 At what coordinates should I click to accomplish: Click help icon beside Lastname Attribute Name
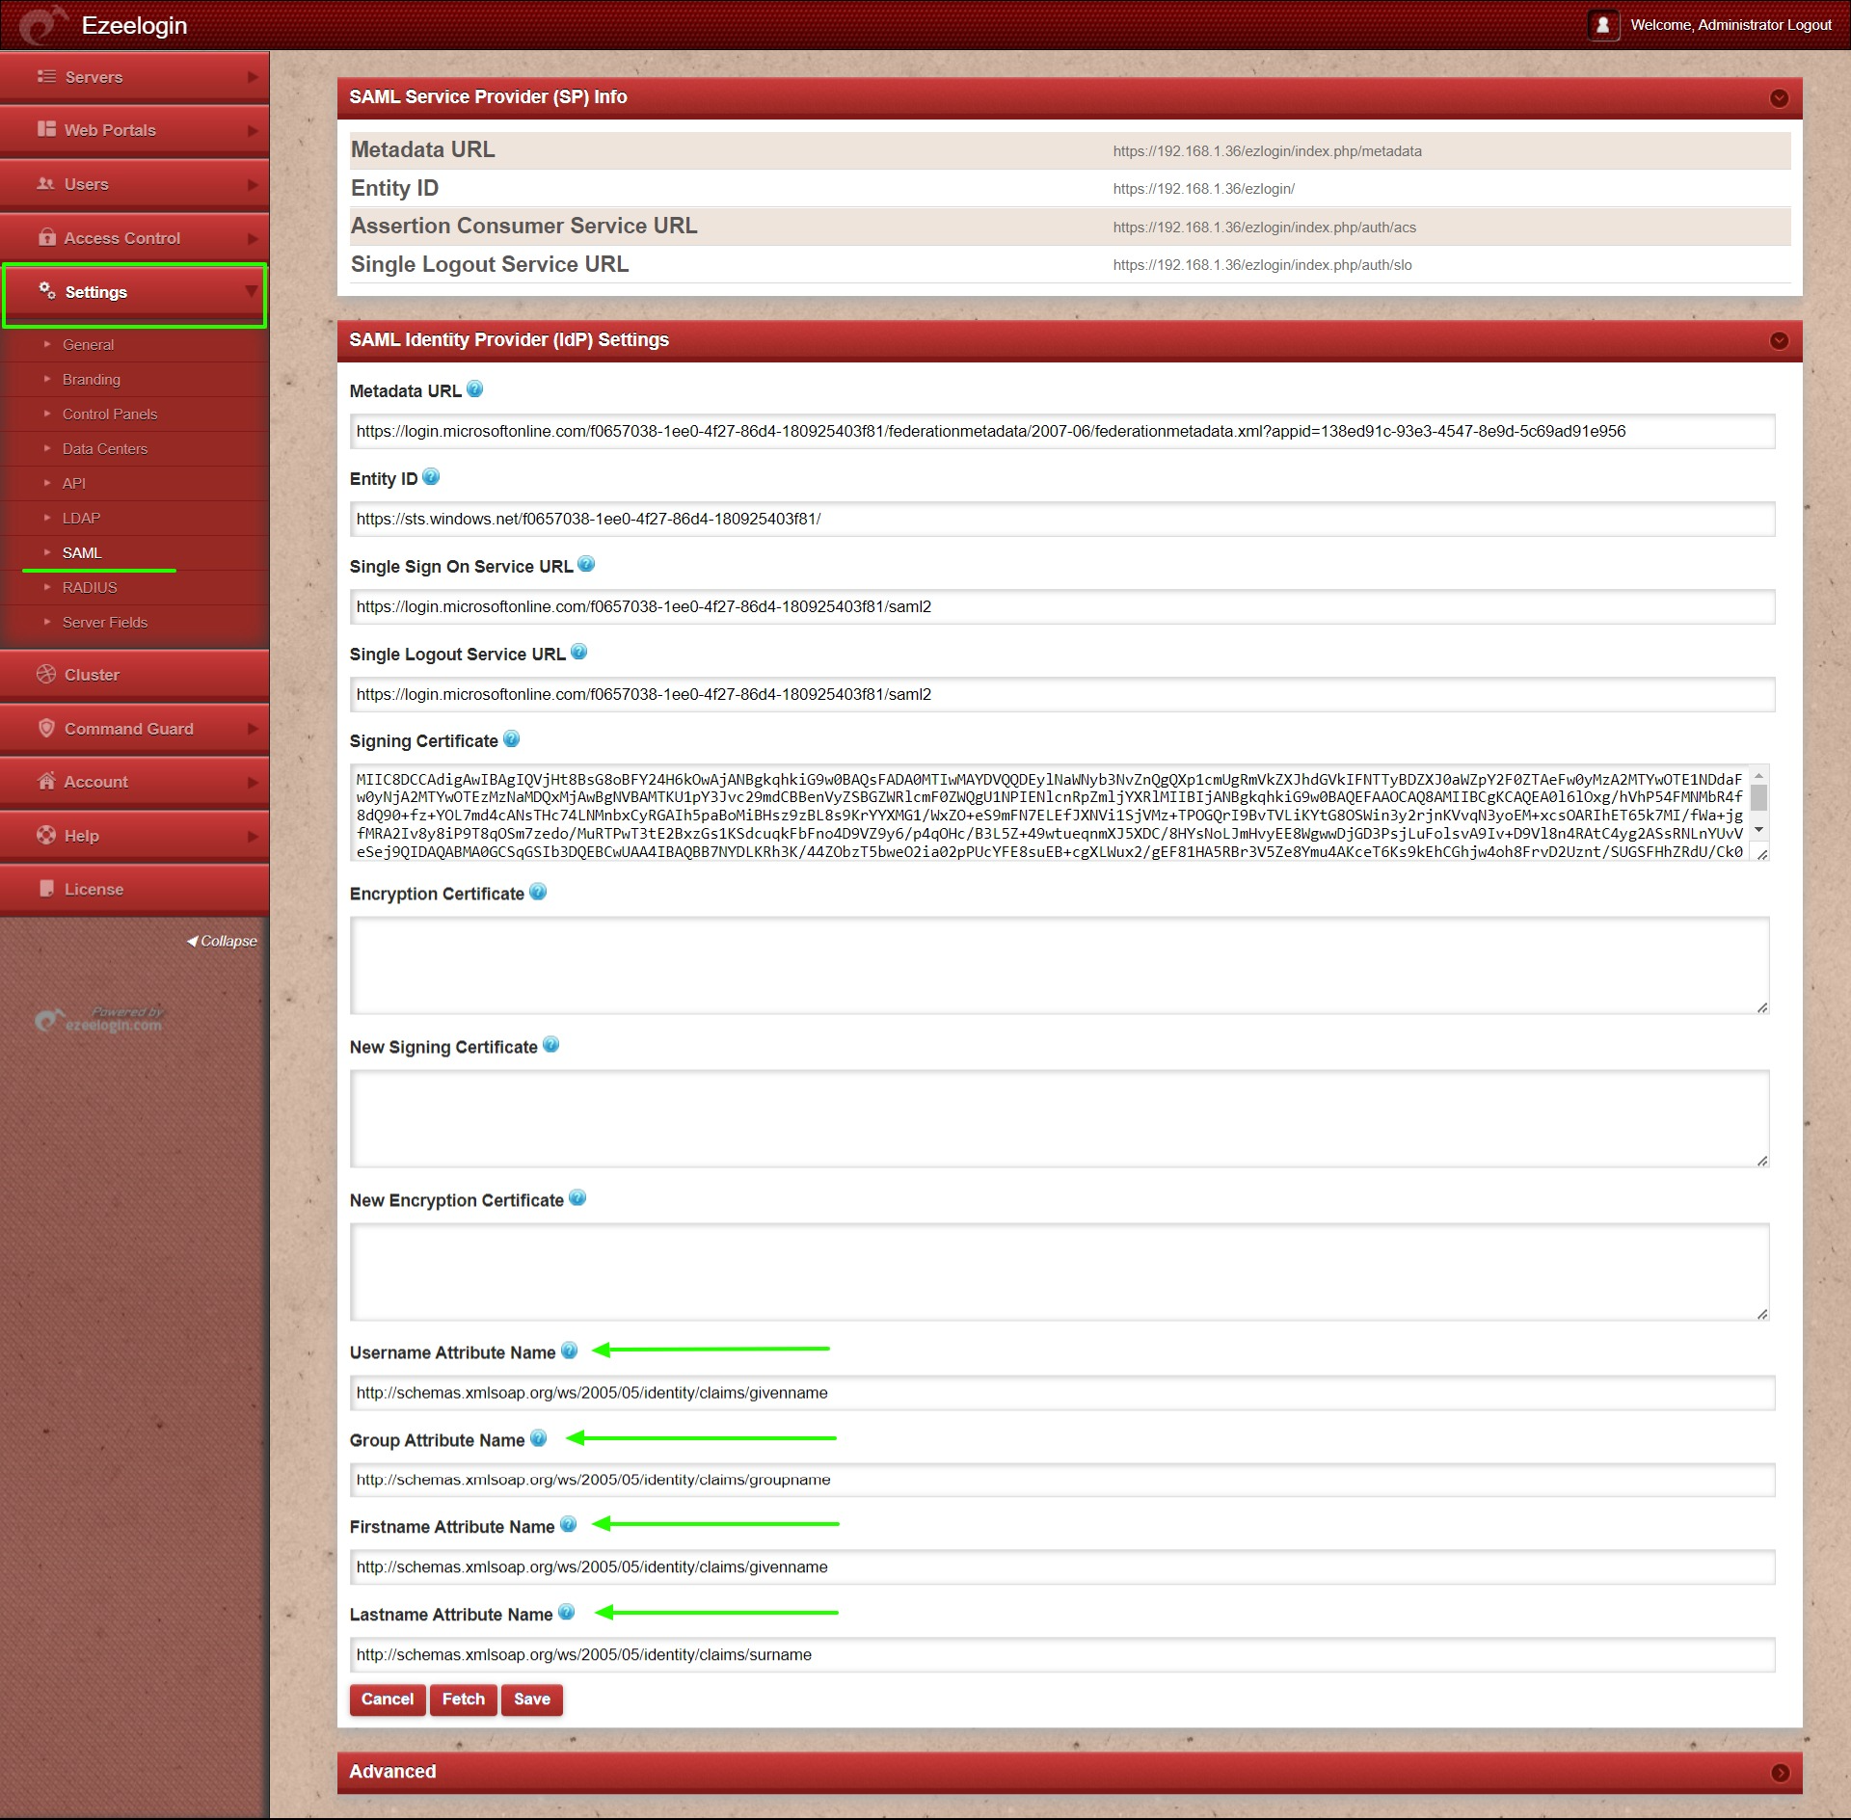coord(566,1613)
